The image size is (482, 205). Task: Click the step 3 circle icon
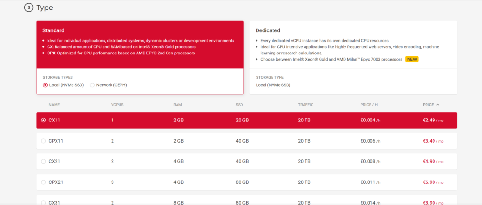(28, 8)
